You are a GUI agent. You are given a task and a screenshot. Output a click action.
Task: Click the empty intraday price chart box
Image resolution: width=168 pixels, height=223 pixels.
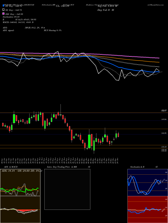tap(67, 189)
